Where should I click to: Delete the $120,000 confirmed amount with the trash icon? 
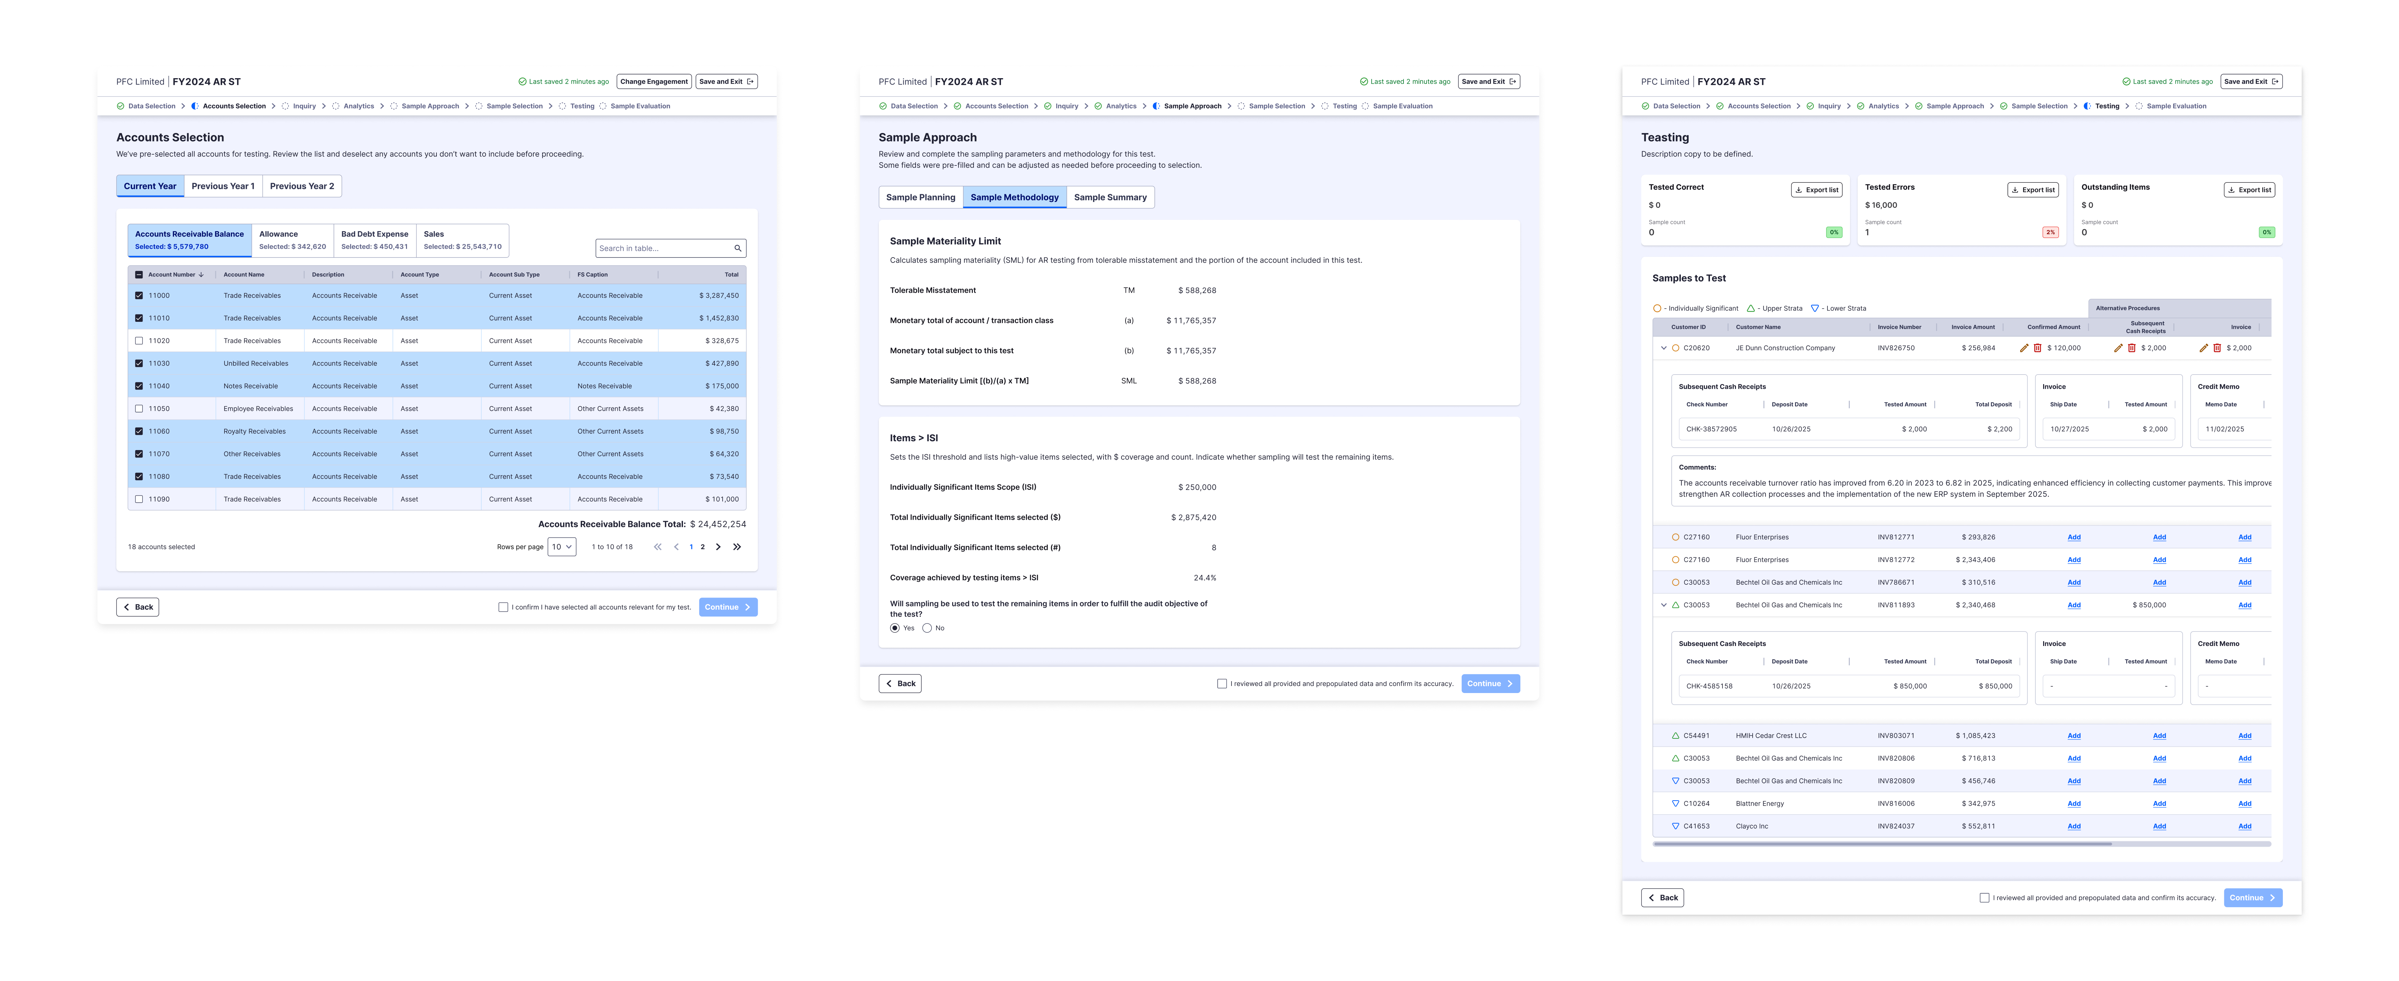pyautogui.click(x=2038, y=348)
